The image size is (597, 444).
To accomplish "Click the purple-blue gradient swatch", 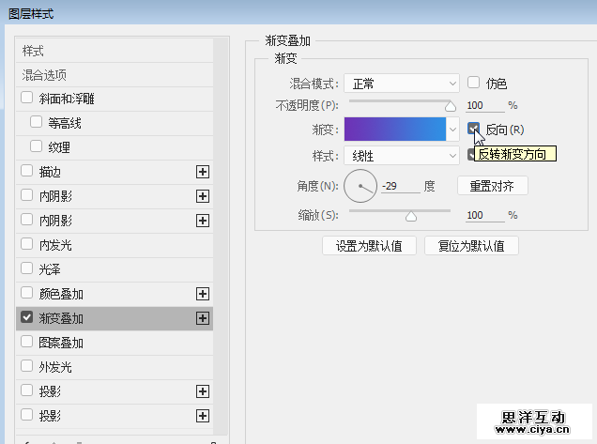I will 394,130.
